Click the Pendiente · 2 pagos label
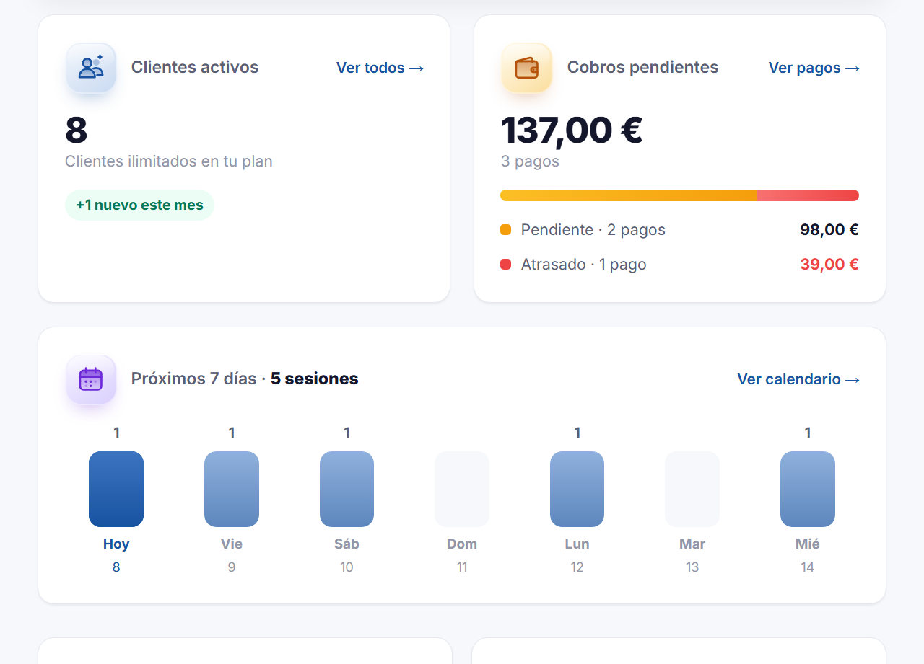This screenshot has width=924, height=664. click(593, 230)
